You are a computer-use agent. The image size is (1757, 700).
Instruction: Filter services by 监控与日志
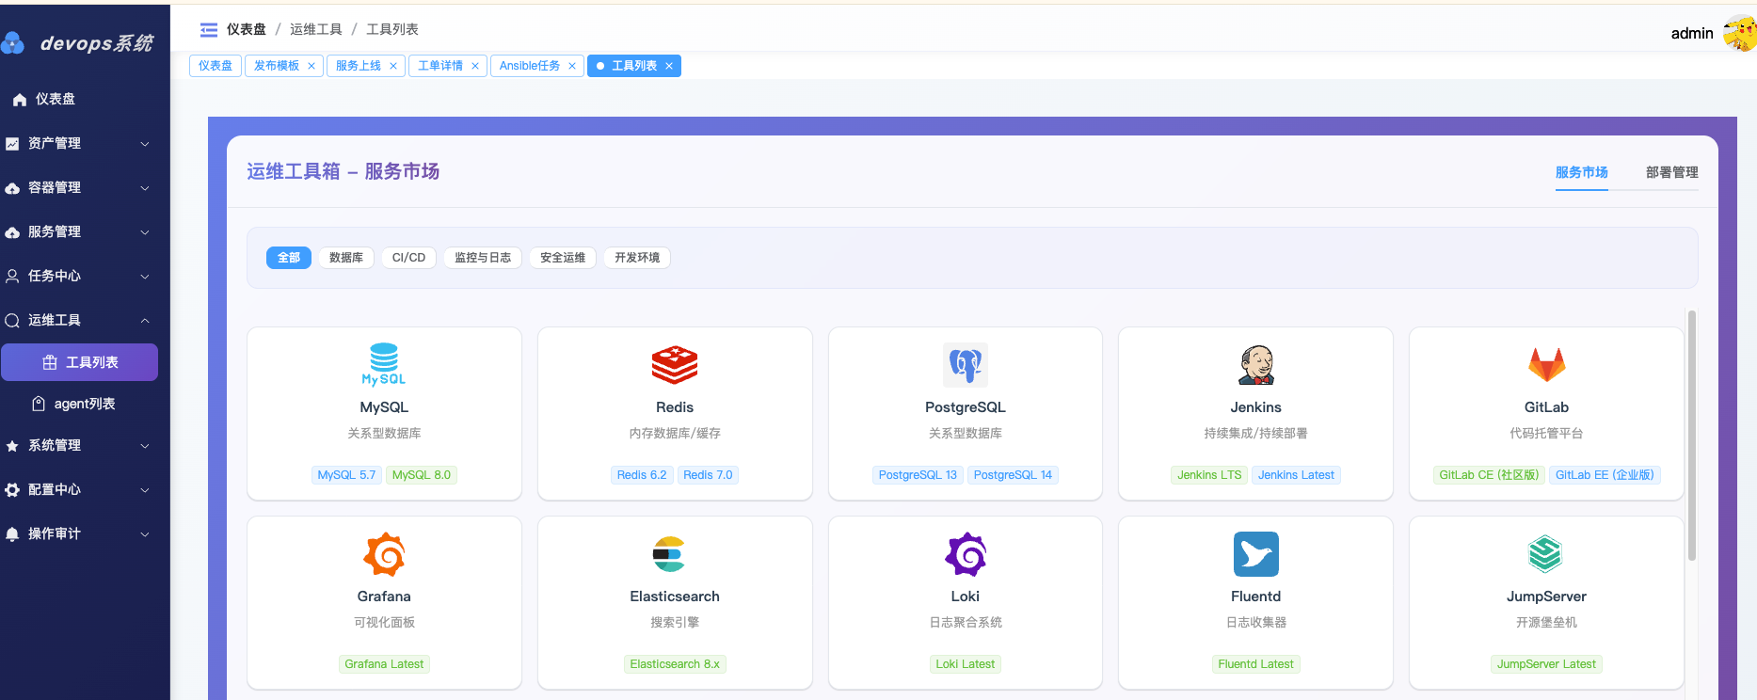483,258
